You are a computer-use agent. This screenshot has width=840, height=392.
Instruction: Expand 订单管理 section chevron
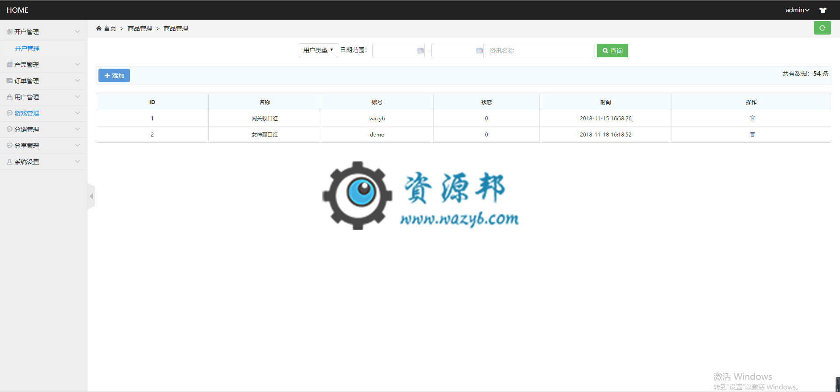[x=77, y=80]
